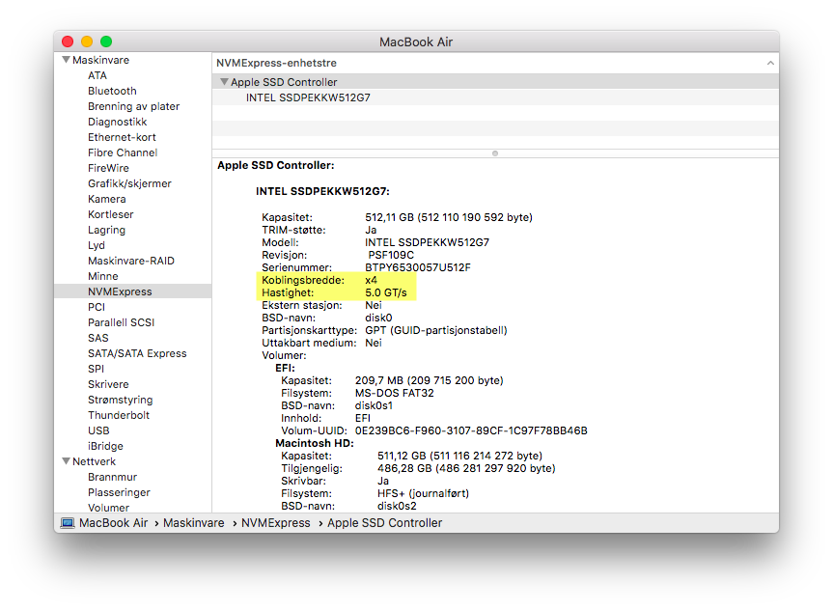Image resolution: width=833 pixels, height=610 pixels.
Task: Click MacBook Air in the path bar
Action: coord(113,523)
